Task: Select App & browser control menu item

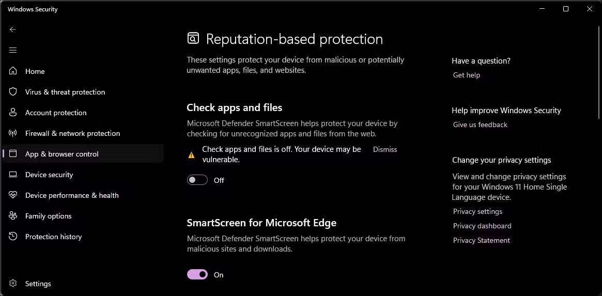Action: tap(62, 154)
